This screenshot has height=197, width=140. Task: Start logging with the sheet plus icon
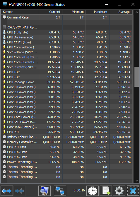click(x=106, y=191)
